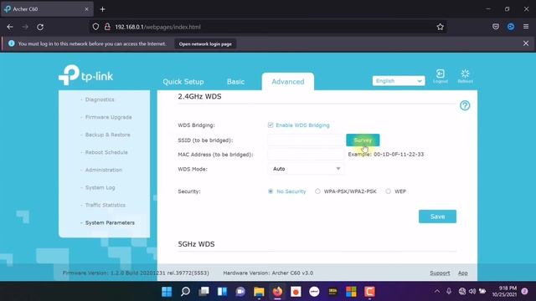Click the network globe tray icon
The width and height of the screenshot is (536, 301).
pyautogui.click(x=462, y=291)
